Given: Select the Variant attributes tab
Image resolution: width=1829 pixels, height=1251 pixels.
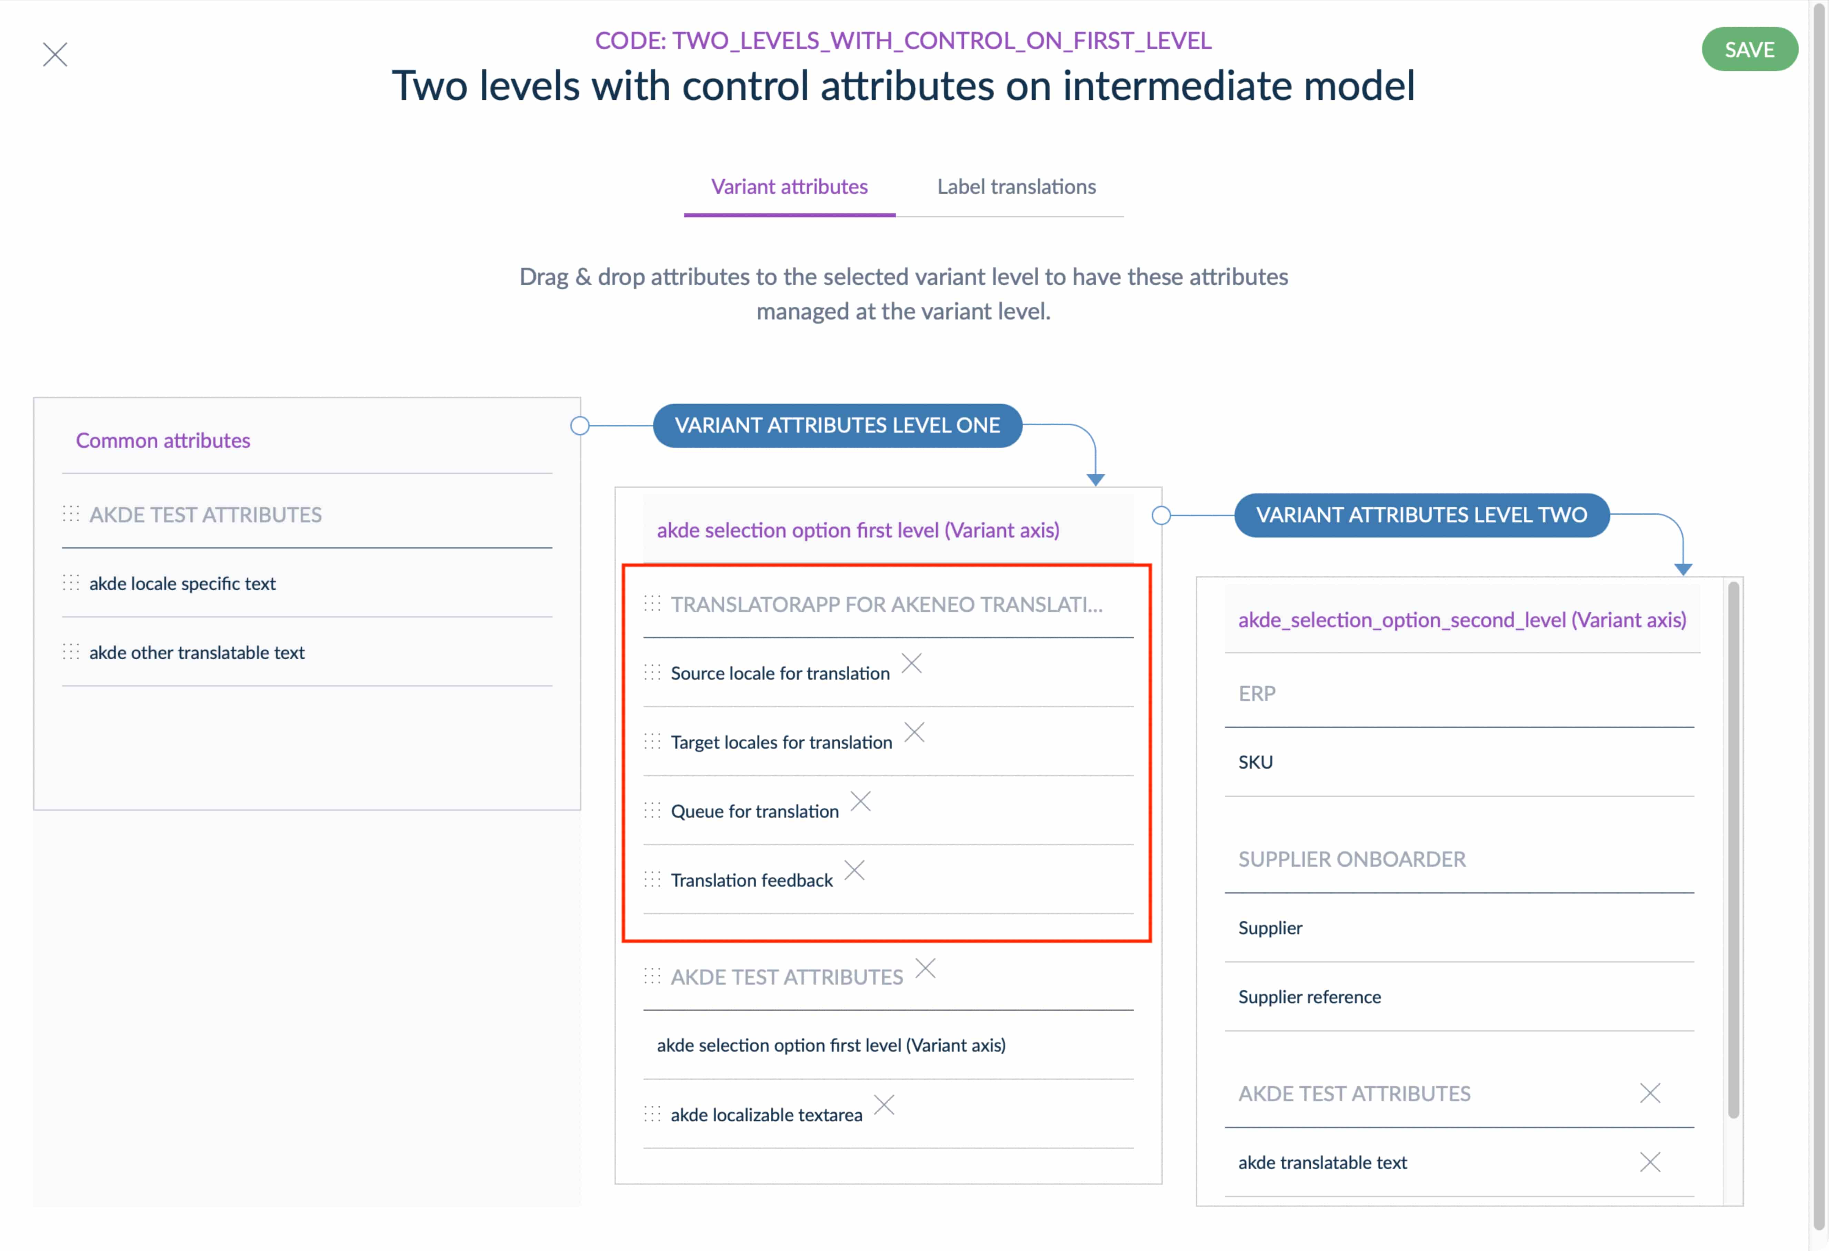Looking at the screenshot, I should coord(789,187).
